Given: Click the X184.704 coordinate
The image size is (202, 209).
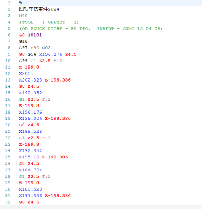Looking at the screenshot, I should click(31, 170).
